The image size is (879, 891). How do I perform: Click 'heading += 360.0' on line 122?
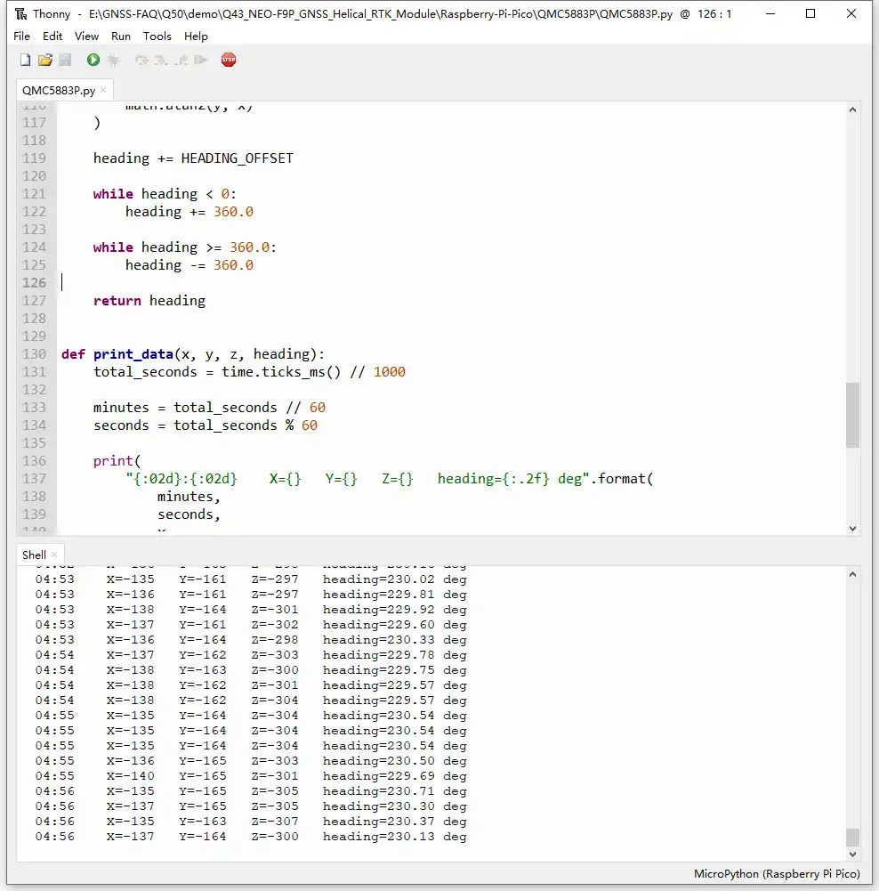(x=190, y=211)
